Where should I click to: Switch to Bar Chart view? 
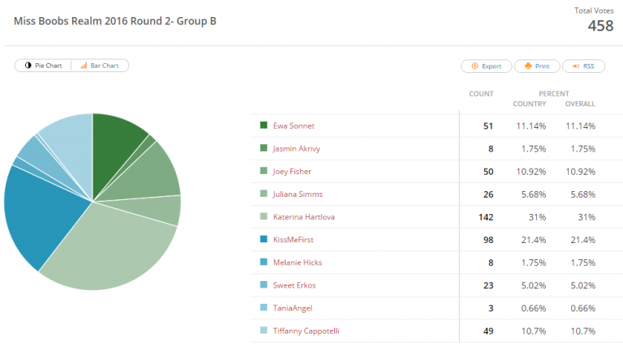point(100,66)
